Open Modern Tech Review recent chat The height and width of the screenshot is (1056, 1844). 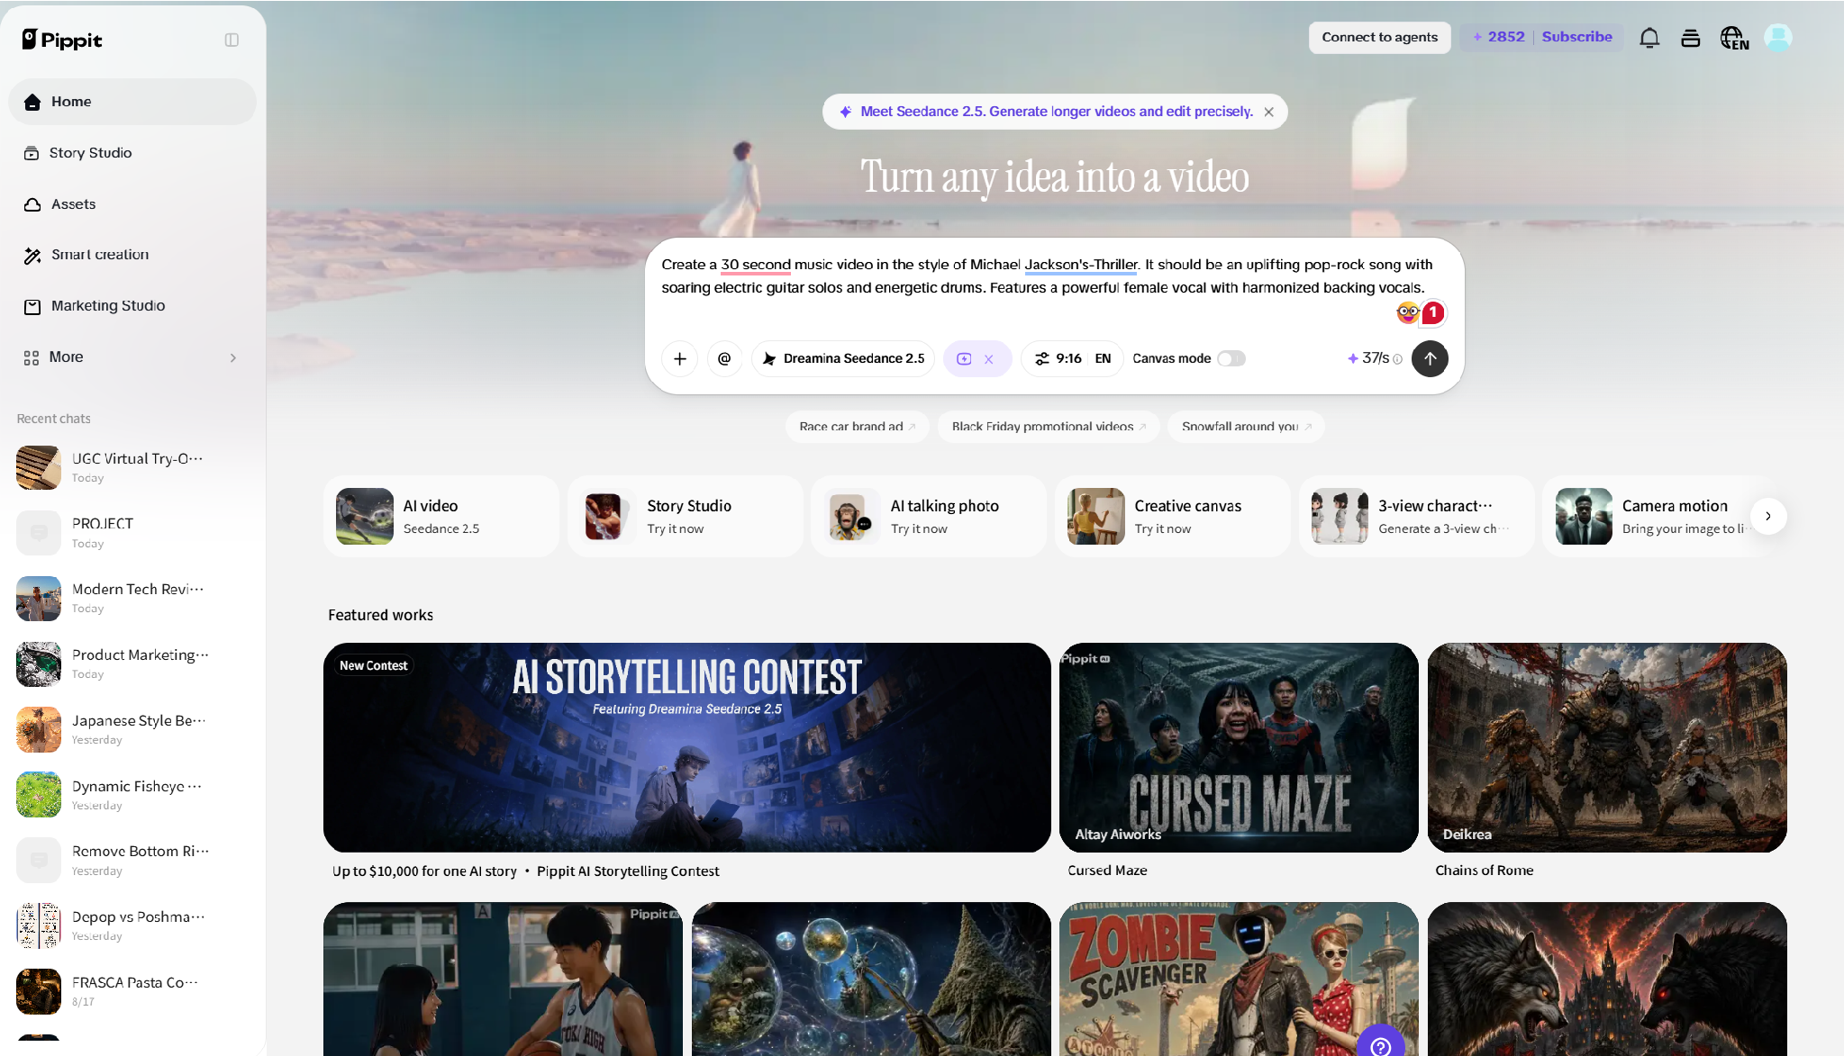132,599
